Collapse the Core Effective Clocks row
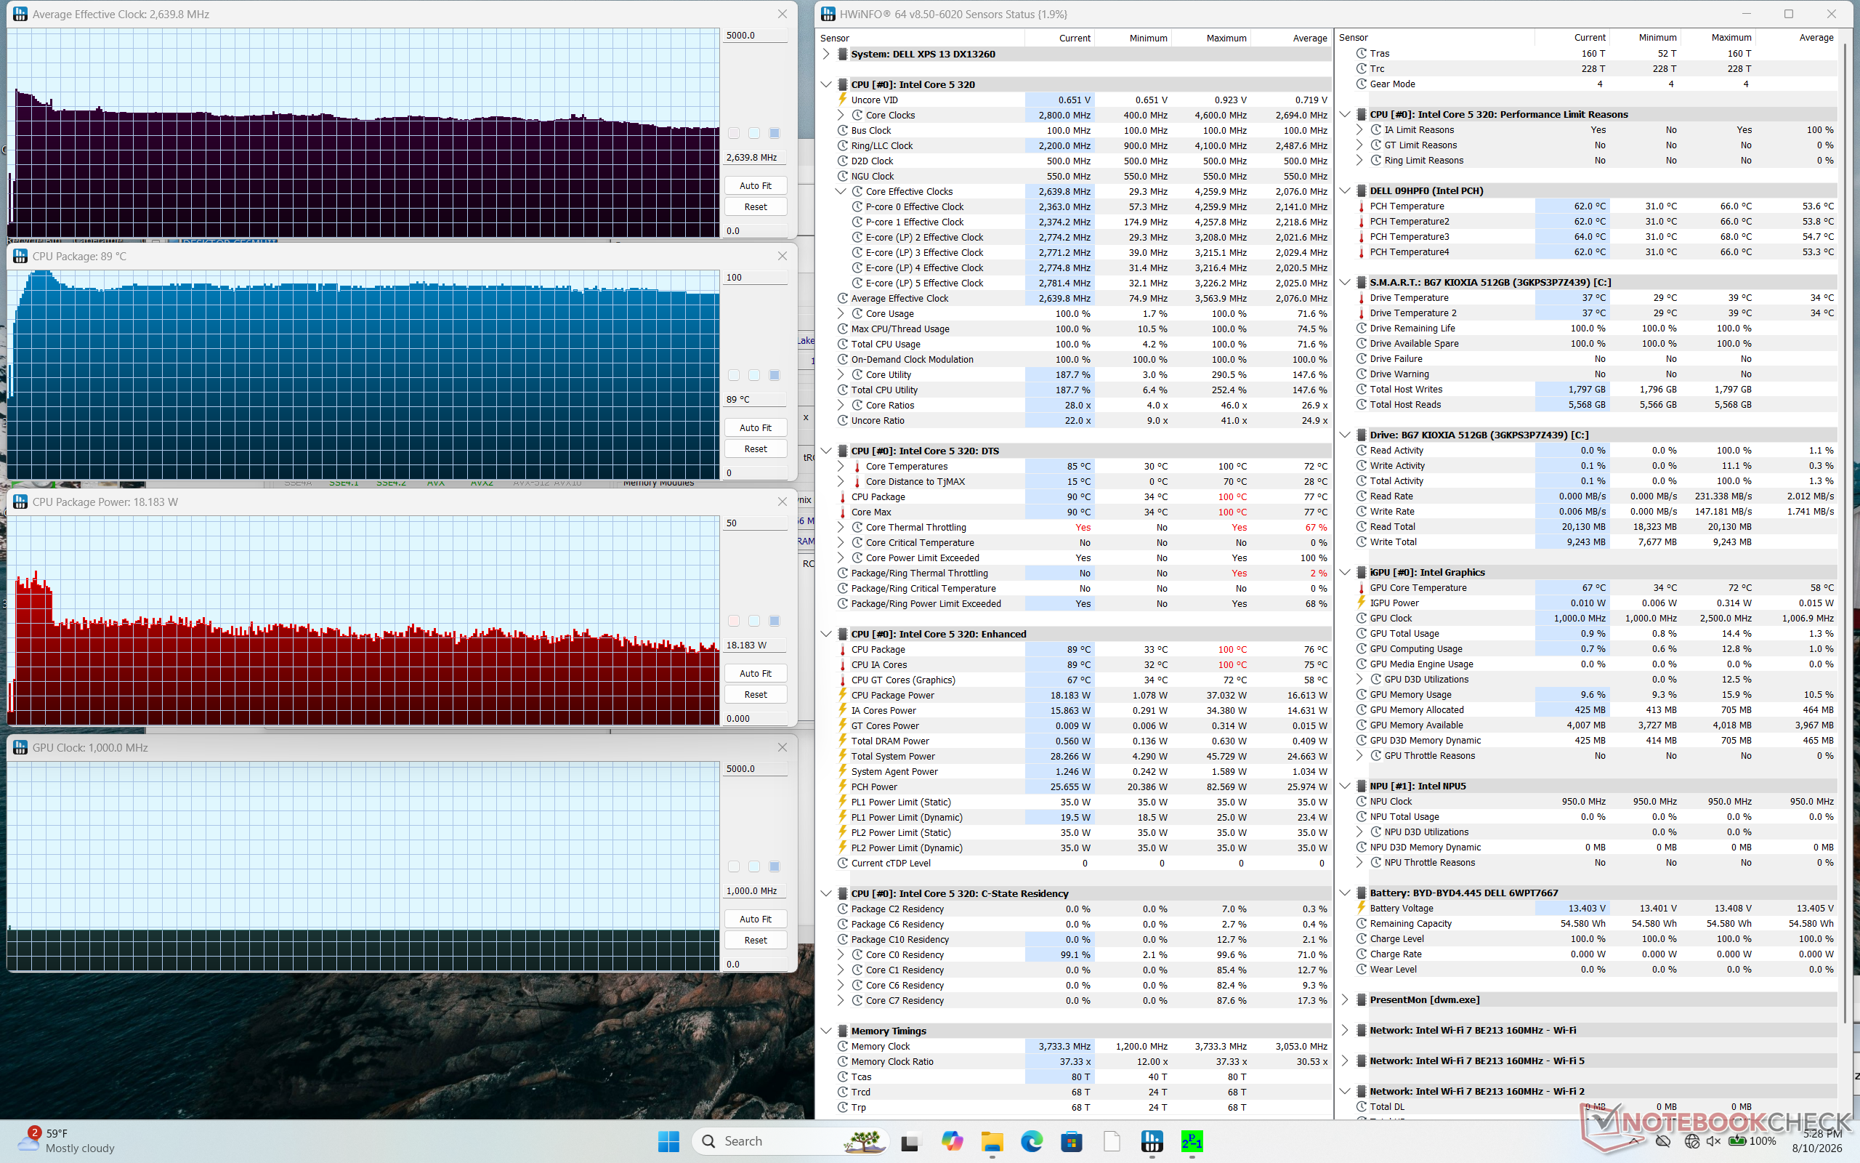Image resolution: width=1860 pixels, height=1163 pixels. 841,191
